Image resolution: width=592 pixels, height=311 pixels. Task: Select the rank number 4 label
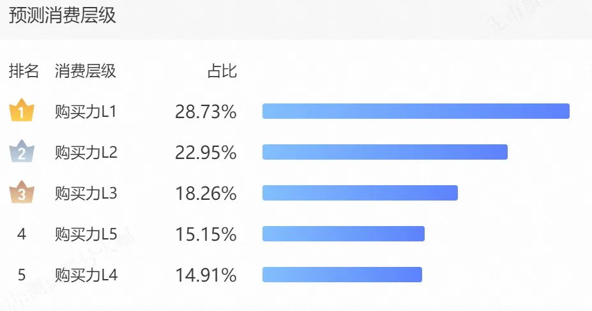(x=22, y=234)
